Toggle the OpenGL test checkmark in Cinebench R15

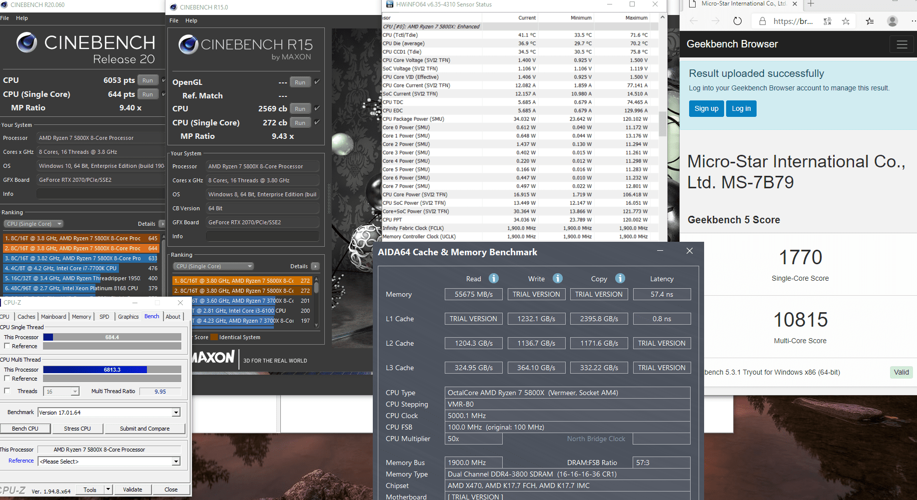(x=317, y=82)
